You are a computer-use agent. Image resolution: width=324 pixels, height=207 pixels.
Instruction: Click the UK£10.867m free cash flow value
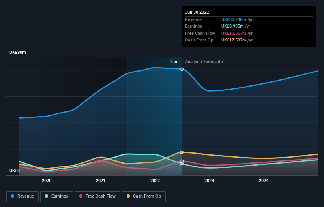[x=234, y=33]
